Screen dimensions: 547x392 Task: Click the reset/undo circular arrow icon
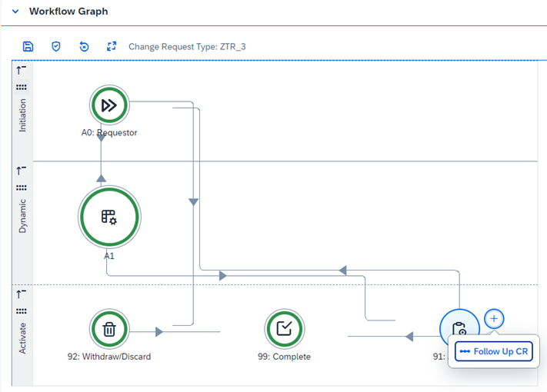[84, 46]
